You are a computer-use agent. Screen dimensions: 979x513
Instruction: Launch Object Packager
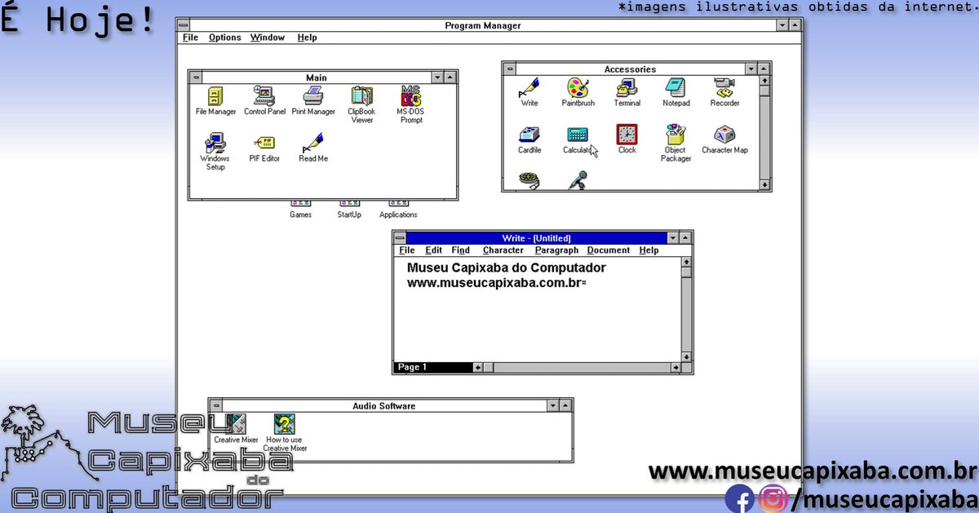click(676, 144)
